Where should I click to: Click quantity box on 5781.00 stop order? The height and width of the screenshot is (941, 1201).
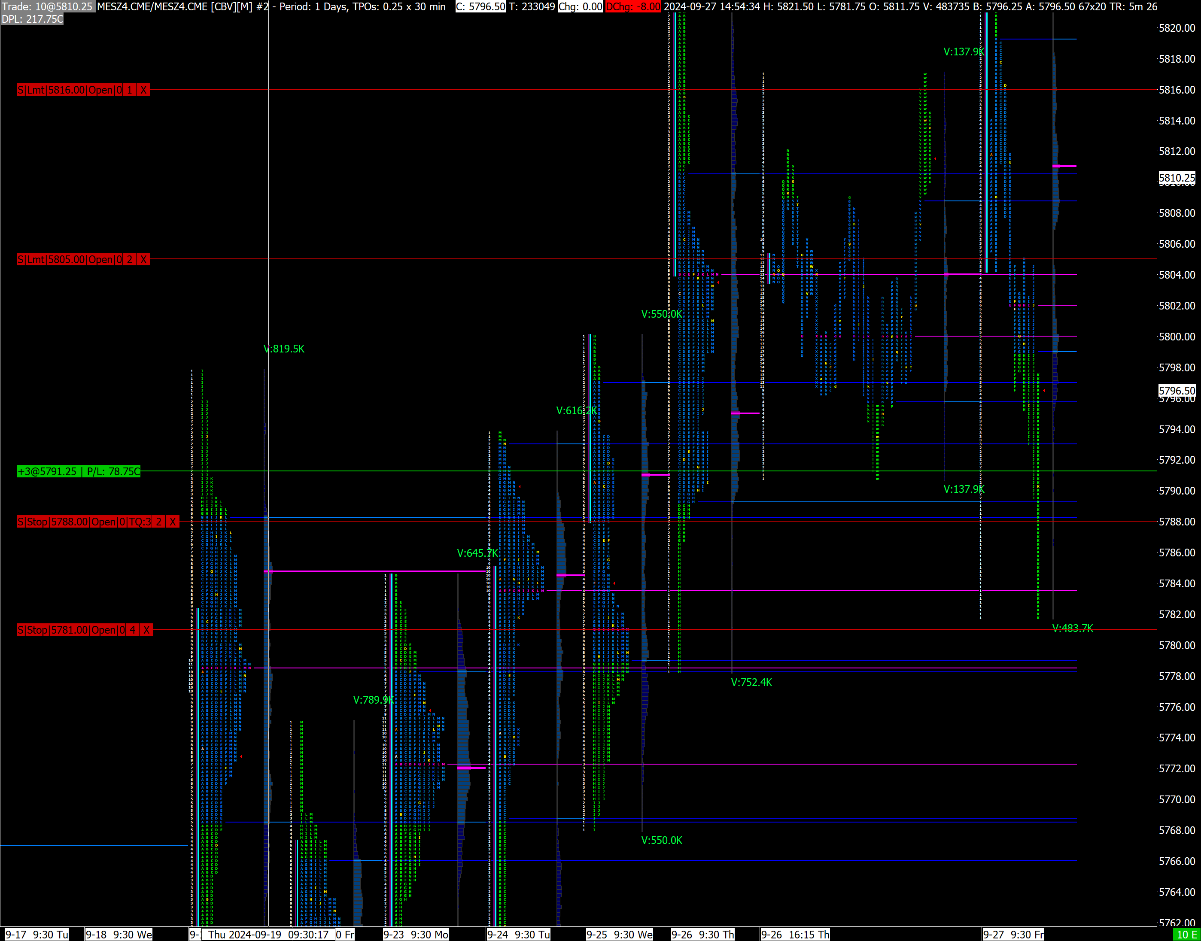pos(132,630)
